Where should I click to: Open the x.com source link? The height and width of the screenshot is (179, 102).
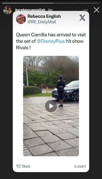click(80, 166)
